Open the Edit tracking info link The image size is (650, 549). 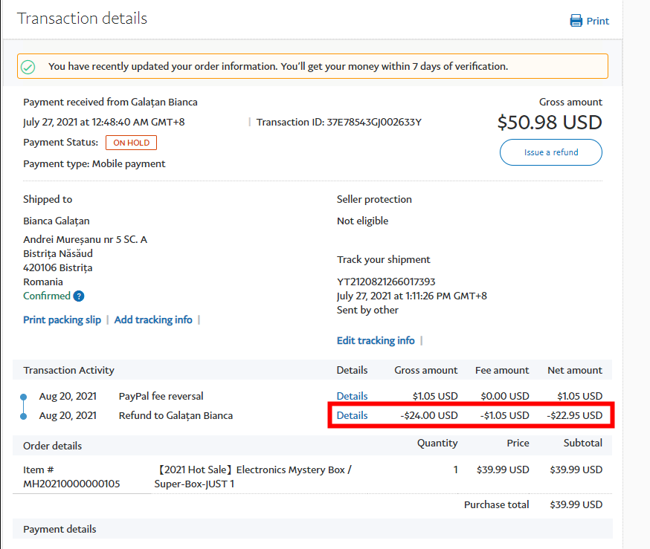point(376,340)
